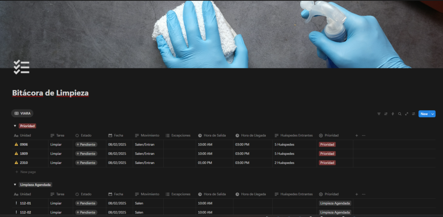Screen dimensions: 443x217
Task: Click Prioridad tag in row 0906
Action: click(327, 144)
